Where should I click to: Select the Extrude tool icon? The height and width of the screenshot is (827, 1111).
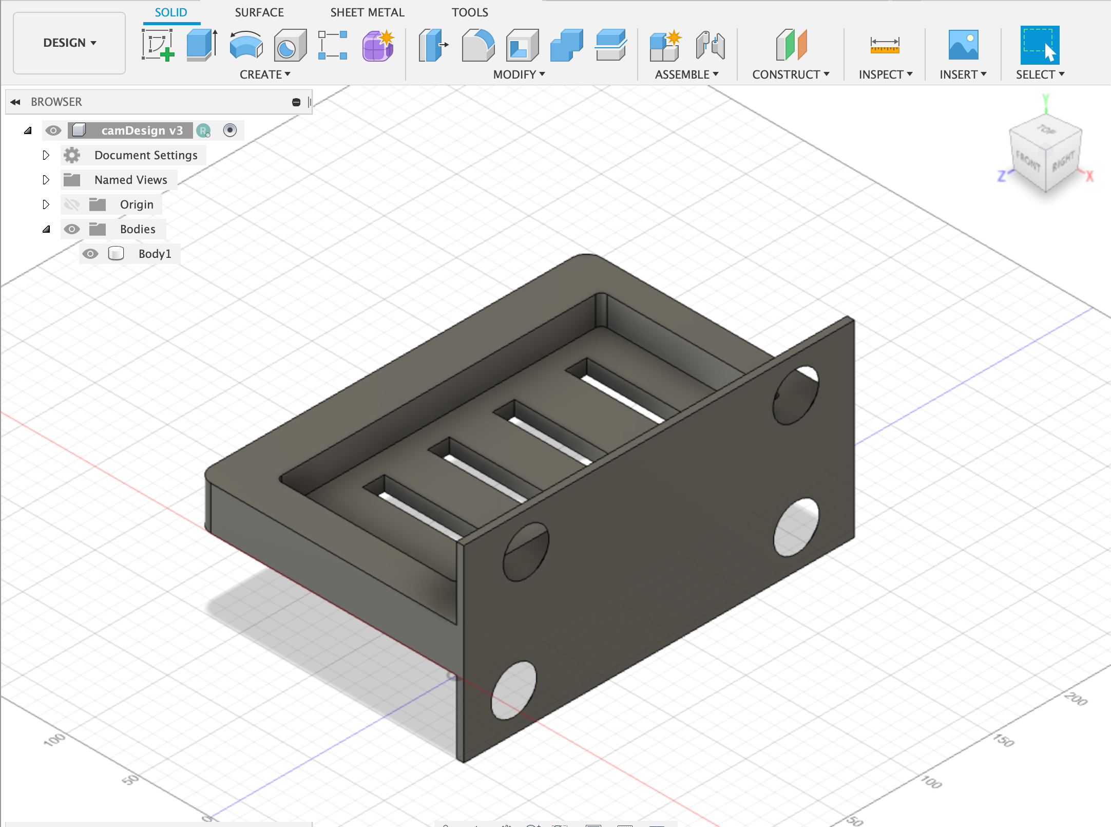pyautogui.click(x=201, y=45)
